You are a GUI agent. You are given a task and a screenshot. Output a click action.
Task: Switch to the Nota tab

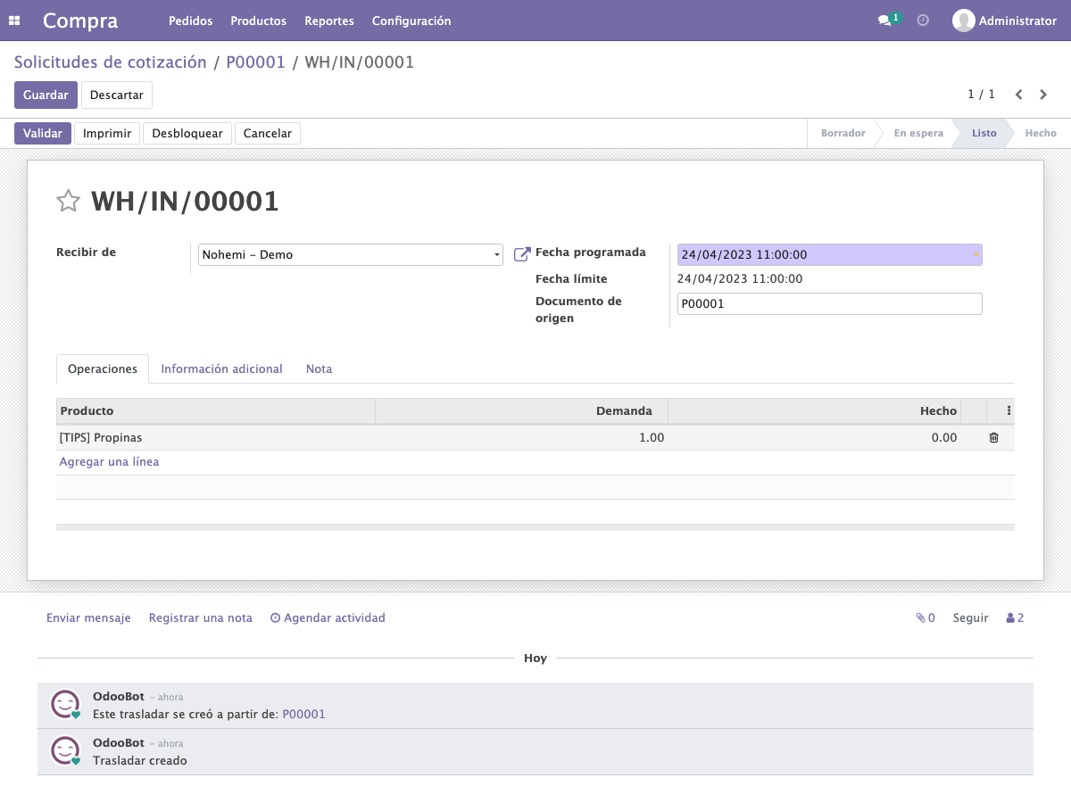319,368
